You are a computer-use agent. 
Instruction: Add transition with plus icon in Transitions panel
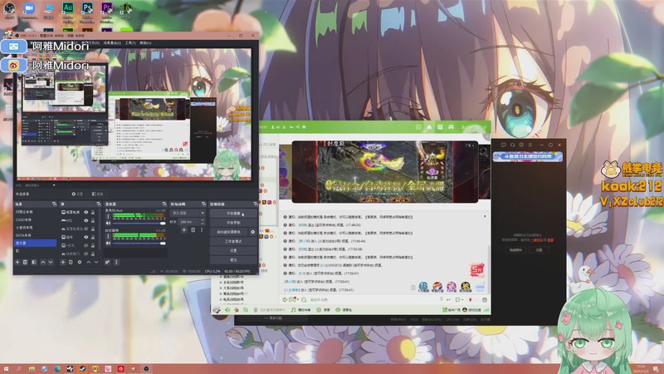click(183, 230)
